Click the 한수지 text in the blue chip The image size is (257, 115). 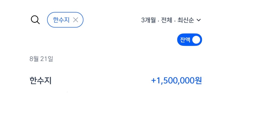61,20
